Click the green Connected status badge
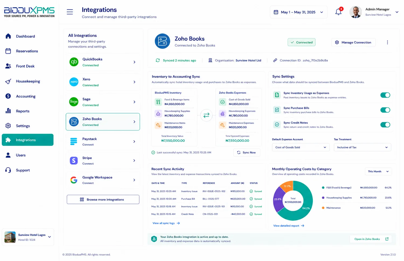Image resolution: width=404 pixels, height=261 pixels. pos(301,42)
